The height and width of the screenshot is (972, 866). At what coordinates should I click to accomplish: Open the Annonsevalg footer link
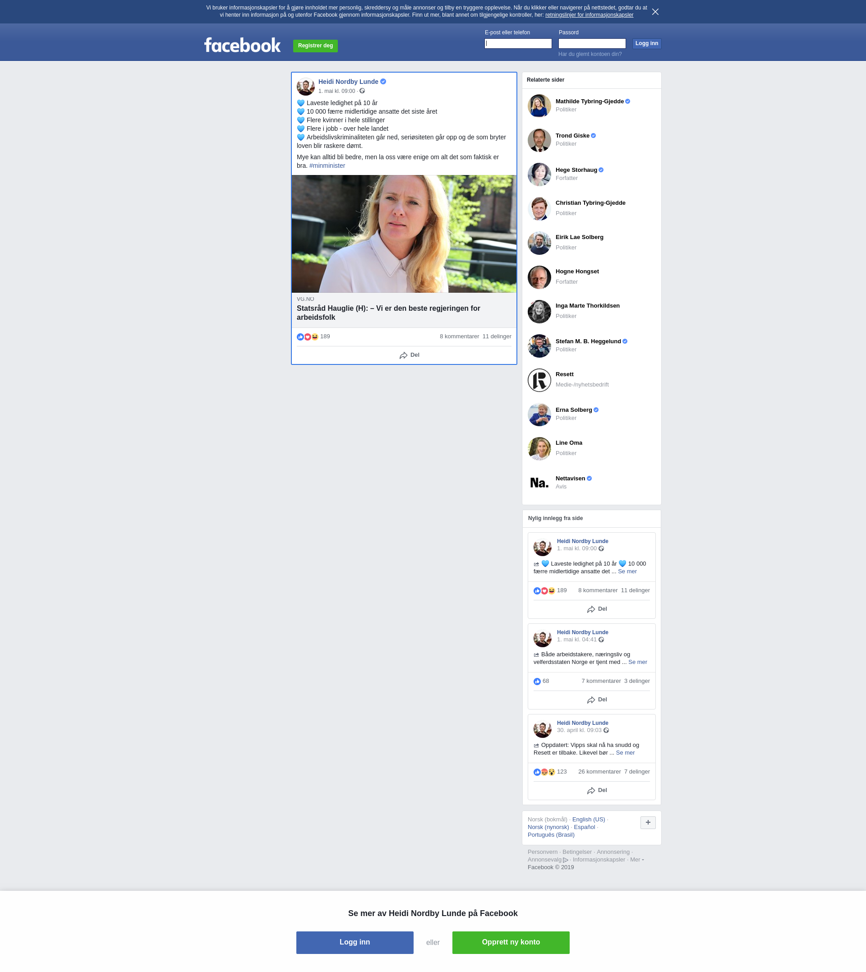548,859
